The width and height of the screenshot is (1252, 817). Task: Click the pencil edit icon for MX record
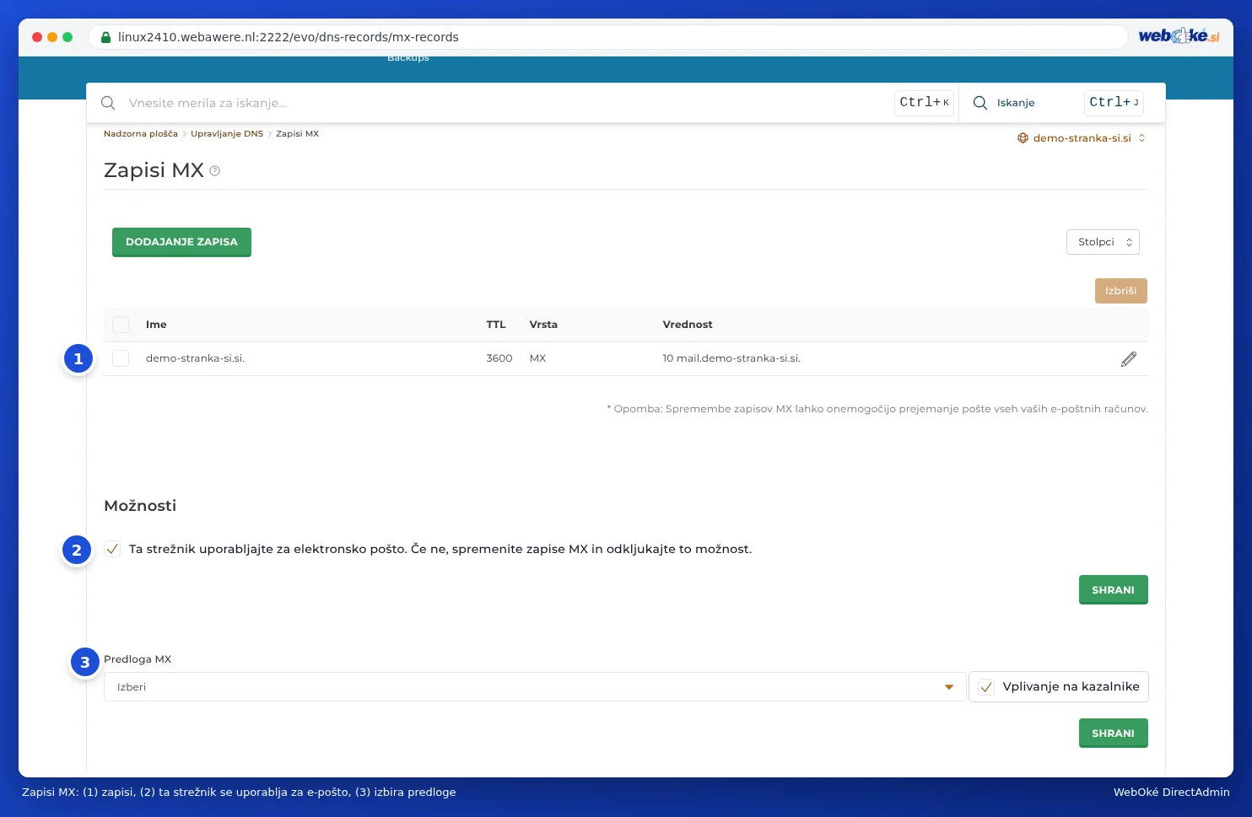1128,359
